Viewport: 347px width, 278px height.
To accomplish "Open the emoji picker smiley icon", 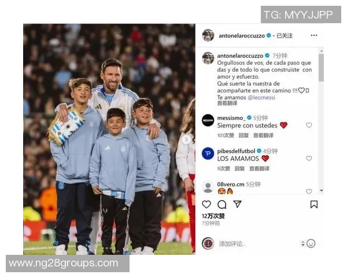I will [x=311, y=243].
